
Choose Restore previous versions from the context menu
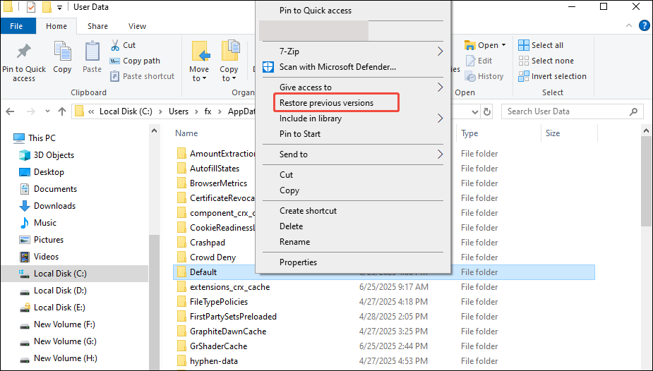[x=326, y=103]
